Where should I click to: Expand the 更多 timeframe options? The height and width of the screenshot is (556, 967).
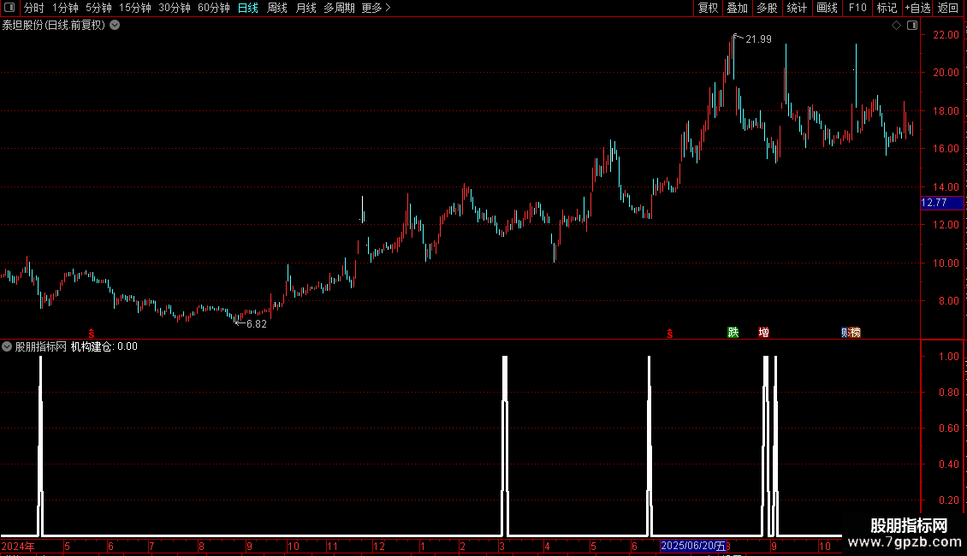coord(376,8)
